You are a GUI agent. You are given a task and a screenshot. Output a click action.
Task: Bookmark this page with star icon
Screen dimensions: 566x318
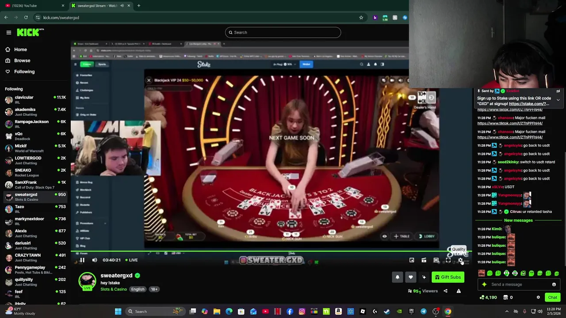tap(361, 18)
